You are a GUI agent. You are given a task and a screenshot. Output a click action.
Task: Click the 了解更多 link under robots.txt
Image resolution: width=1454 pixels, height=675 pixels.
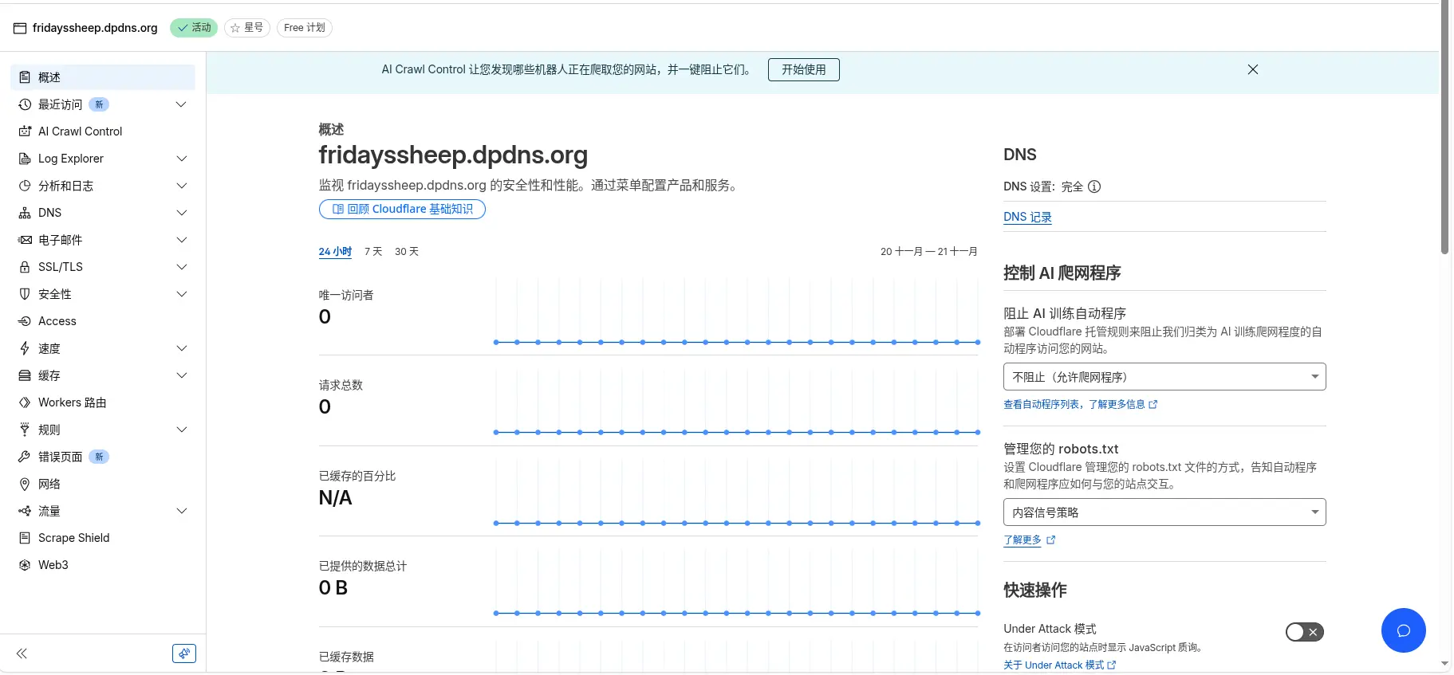1029,540
